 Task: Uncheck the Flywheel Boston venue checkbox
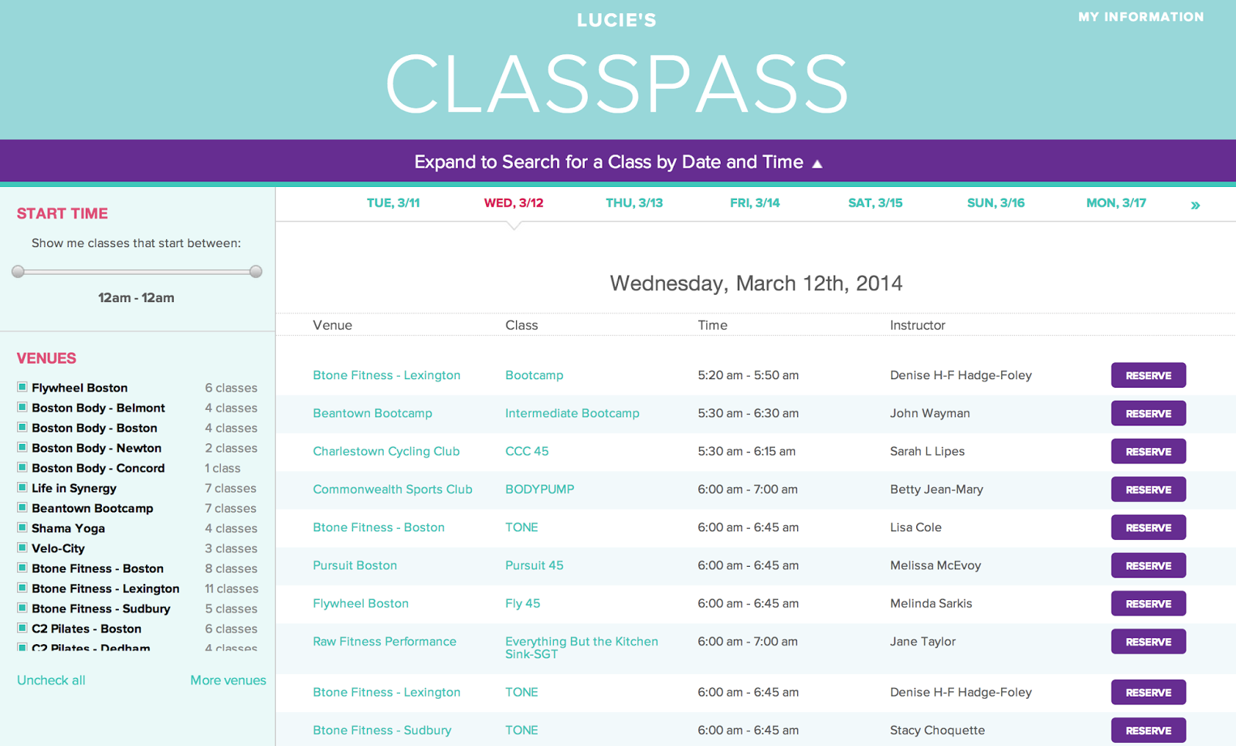[22, 387]
